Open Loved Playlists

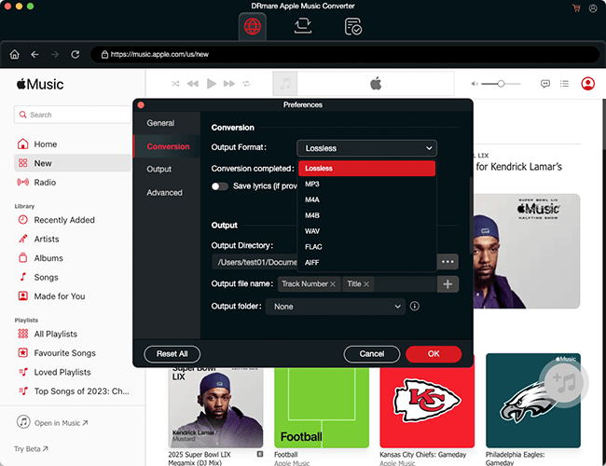tap(73, 372)
